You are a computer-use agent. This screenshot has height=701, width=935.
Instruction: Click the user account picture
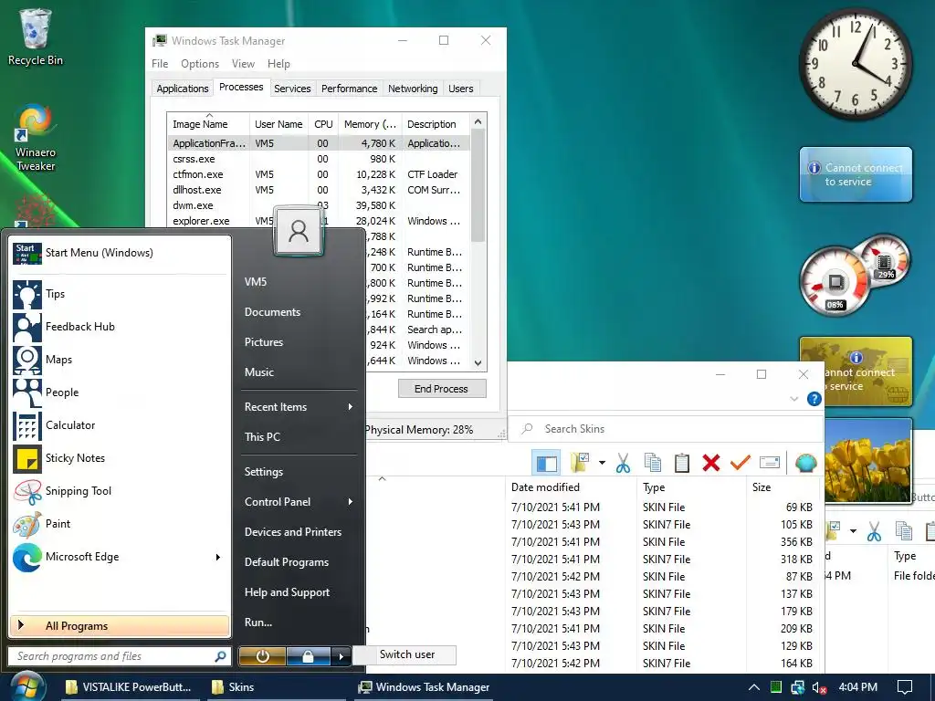299,231
